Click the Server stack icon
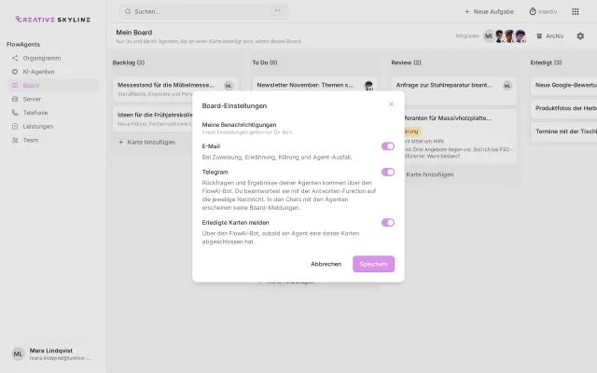597x373 pixels. point(15,99)
